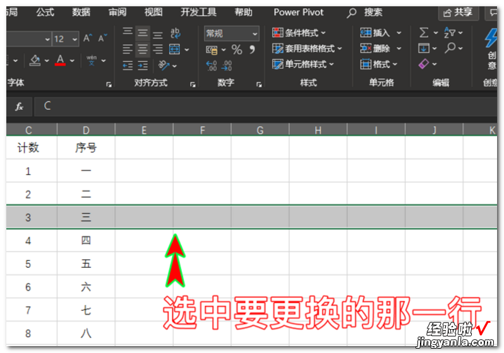Expand the 删除 dropdown arrow

[399, 49]
